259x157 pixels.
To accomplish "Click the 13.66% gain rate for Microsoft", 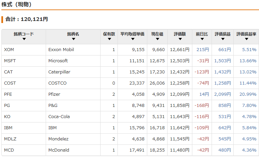I will pos(248,61).
